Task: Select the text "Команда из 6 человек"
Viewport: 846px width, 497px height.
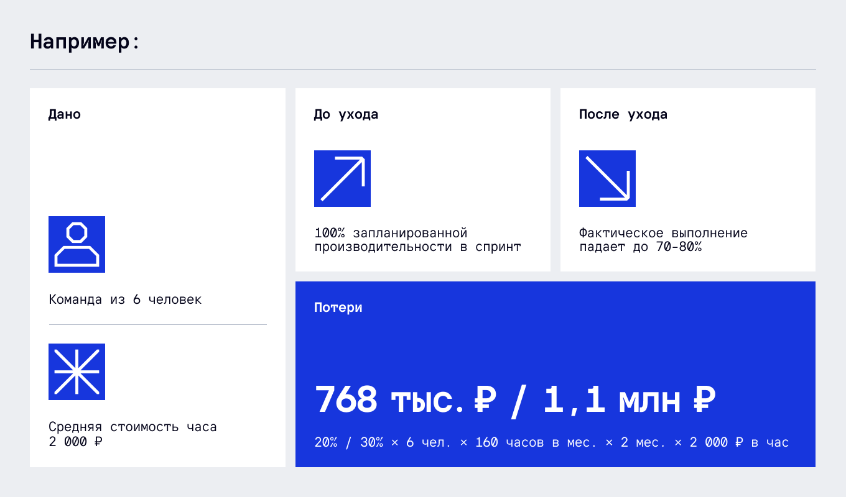Action: 125,299
